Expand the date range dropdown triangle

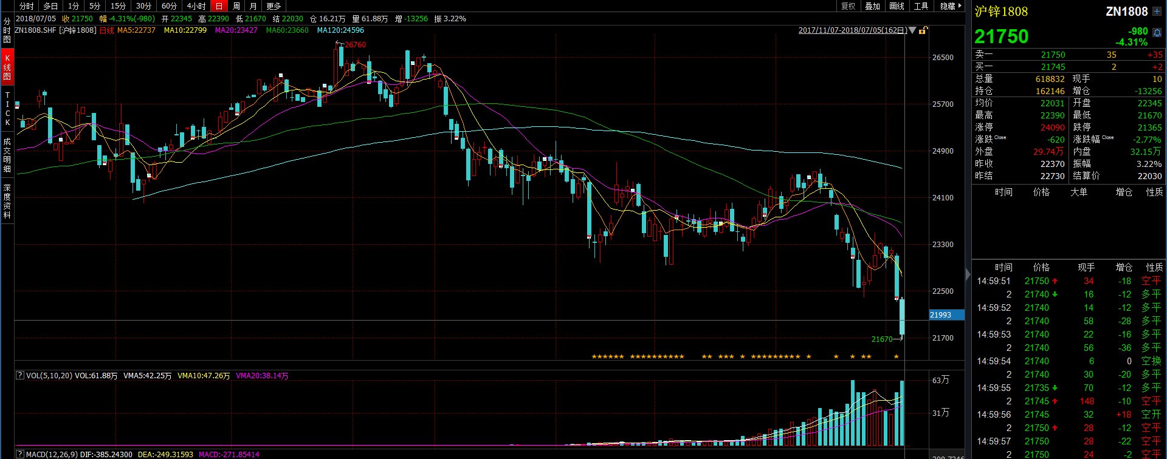point(912,30)
